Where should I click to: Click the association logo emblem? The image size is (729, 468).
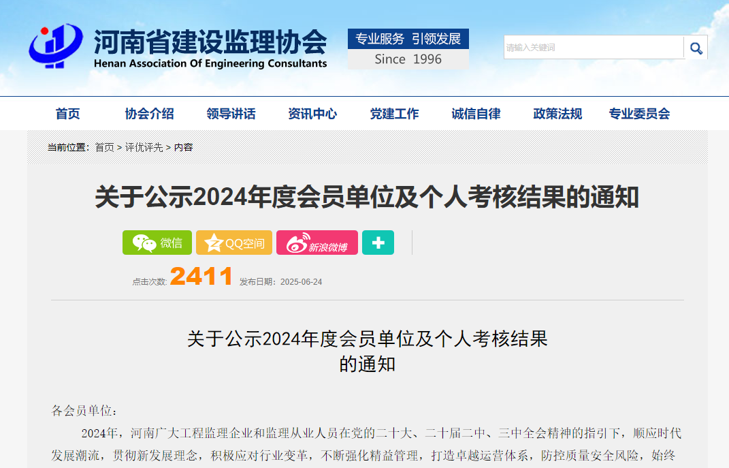pyautogui.click(x=56, y=46)
